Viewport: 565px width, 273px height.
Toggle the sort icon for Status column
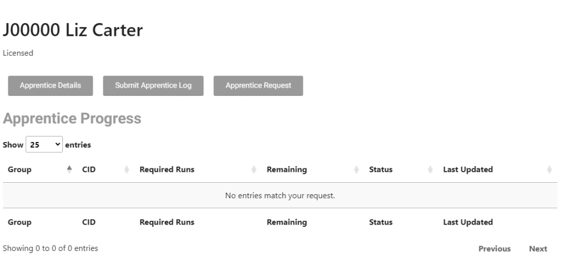[x=430, y=170]
